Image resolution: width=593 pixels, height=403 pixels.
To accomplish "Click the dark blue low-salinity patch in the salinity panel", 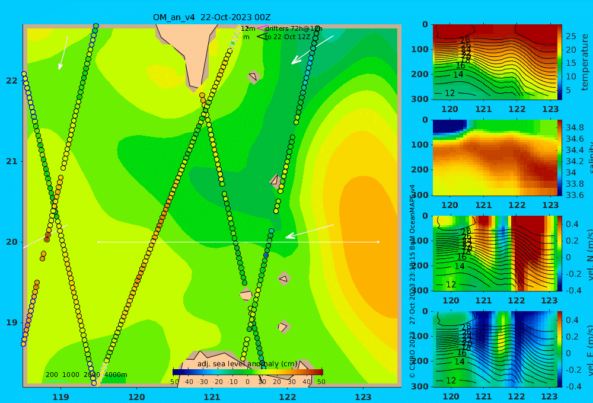I will pos(449,127).
